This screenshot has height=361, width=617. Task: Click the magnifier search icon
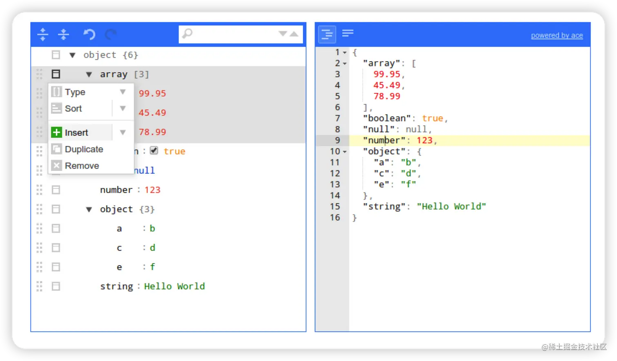point(187,33)
